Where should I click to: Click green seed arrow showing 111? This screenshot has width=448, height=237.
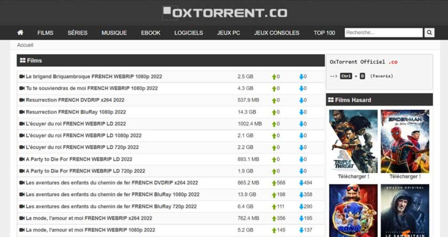[x=274, y=207]
